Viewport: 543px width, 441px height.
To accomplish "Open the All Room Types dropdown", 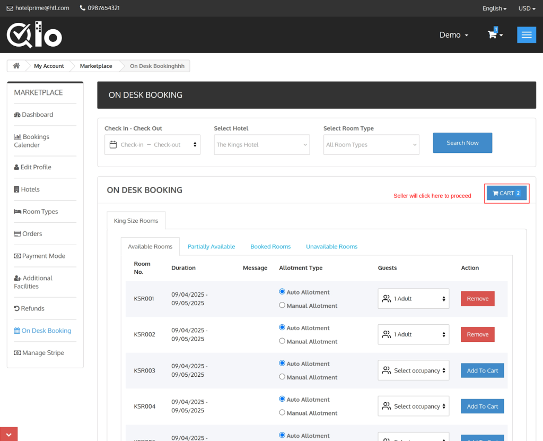I will tap(371, 144).
